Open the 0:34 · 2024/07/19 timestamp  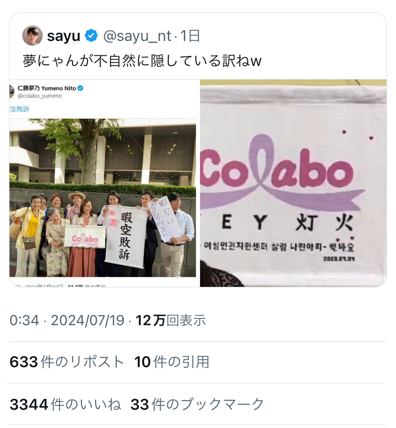67,320
